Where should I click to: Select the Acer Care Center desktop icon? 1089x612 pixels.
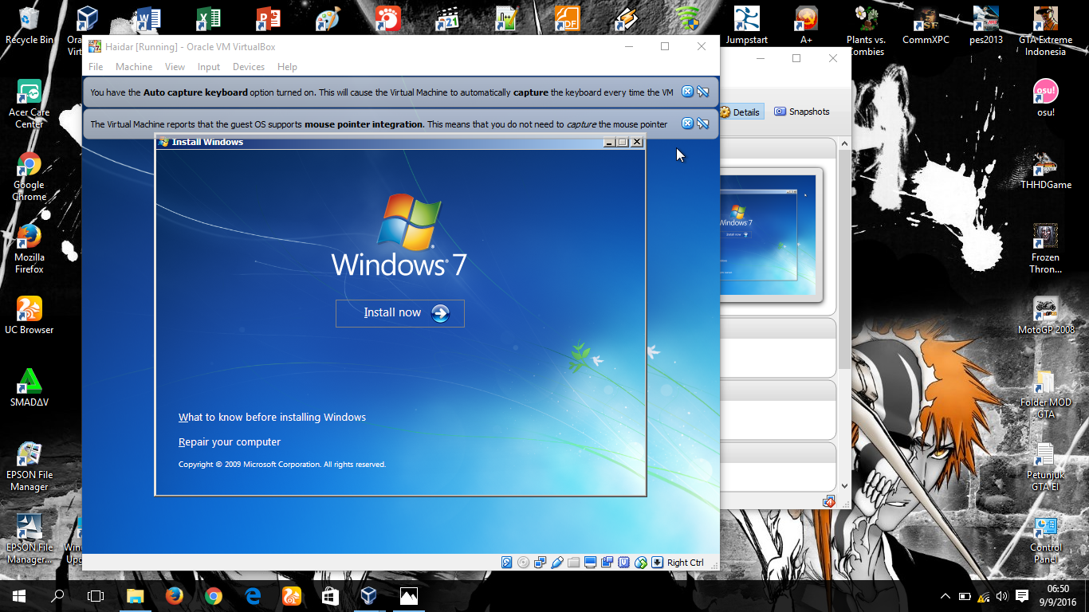point(29,104)
